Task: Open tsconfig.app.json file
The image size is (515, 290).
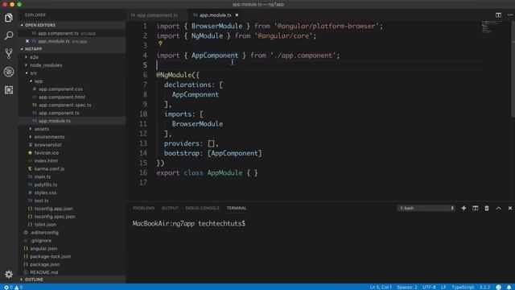Action: 54,209
